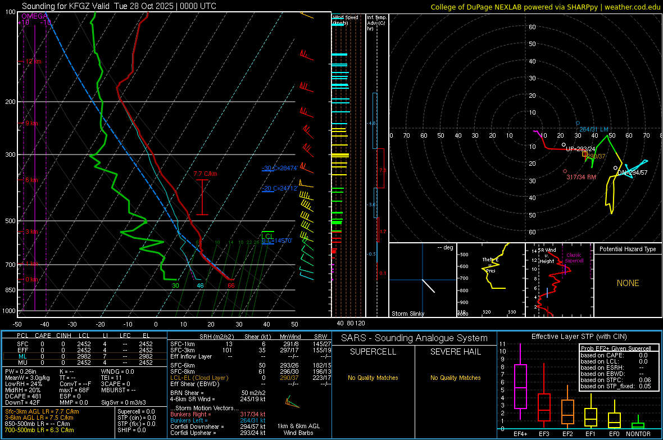Click the 'SARS - Sounding Analogue System' heading

pyautogui.click(x=415, y=338)
